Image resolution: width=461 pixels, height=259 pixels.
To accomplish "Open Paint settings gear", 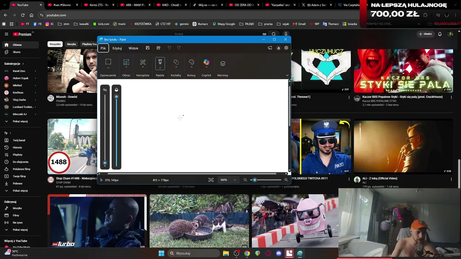I will pyautogui.click(x=286, y=48).
